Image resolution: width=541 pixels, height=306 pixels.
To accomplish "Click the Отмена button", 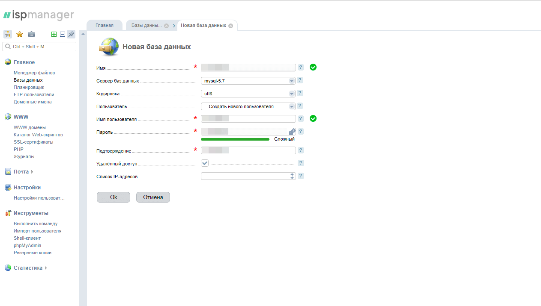I will pos(153,197).
